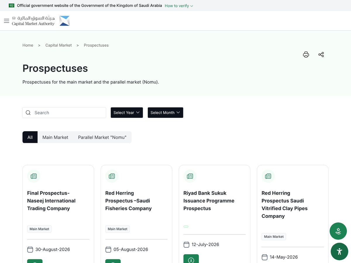Click document icon on Saudi Vitrified Clay Pipes card
This screenshot has width=351, height=263.
pos(268,176)
